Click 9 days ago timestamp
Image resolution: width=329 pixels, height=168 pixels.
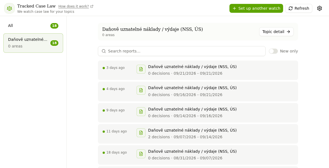(115, 110)
